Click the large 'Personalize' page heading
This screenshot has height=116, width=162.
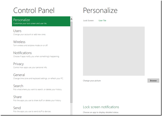pyautogui.click(x=100, y=11)
